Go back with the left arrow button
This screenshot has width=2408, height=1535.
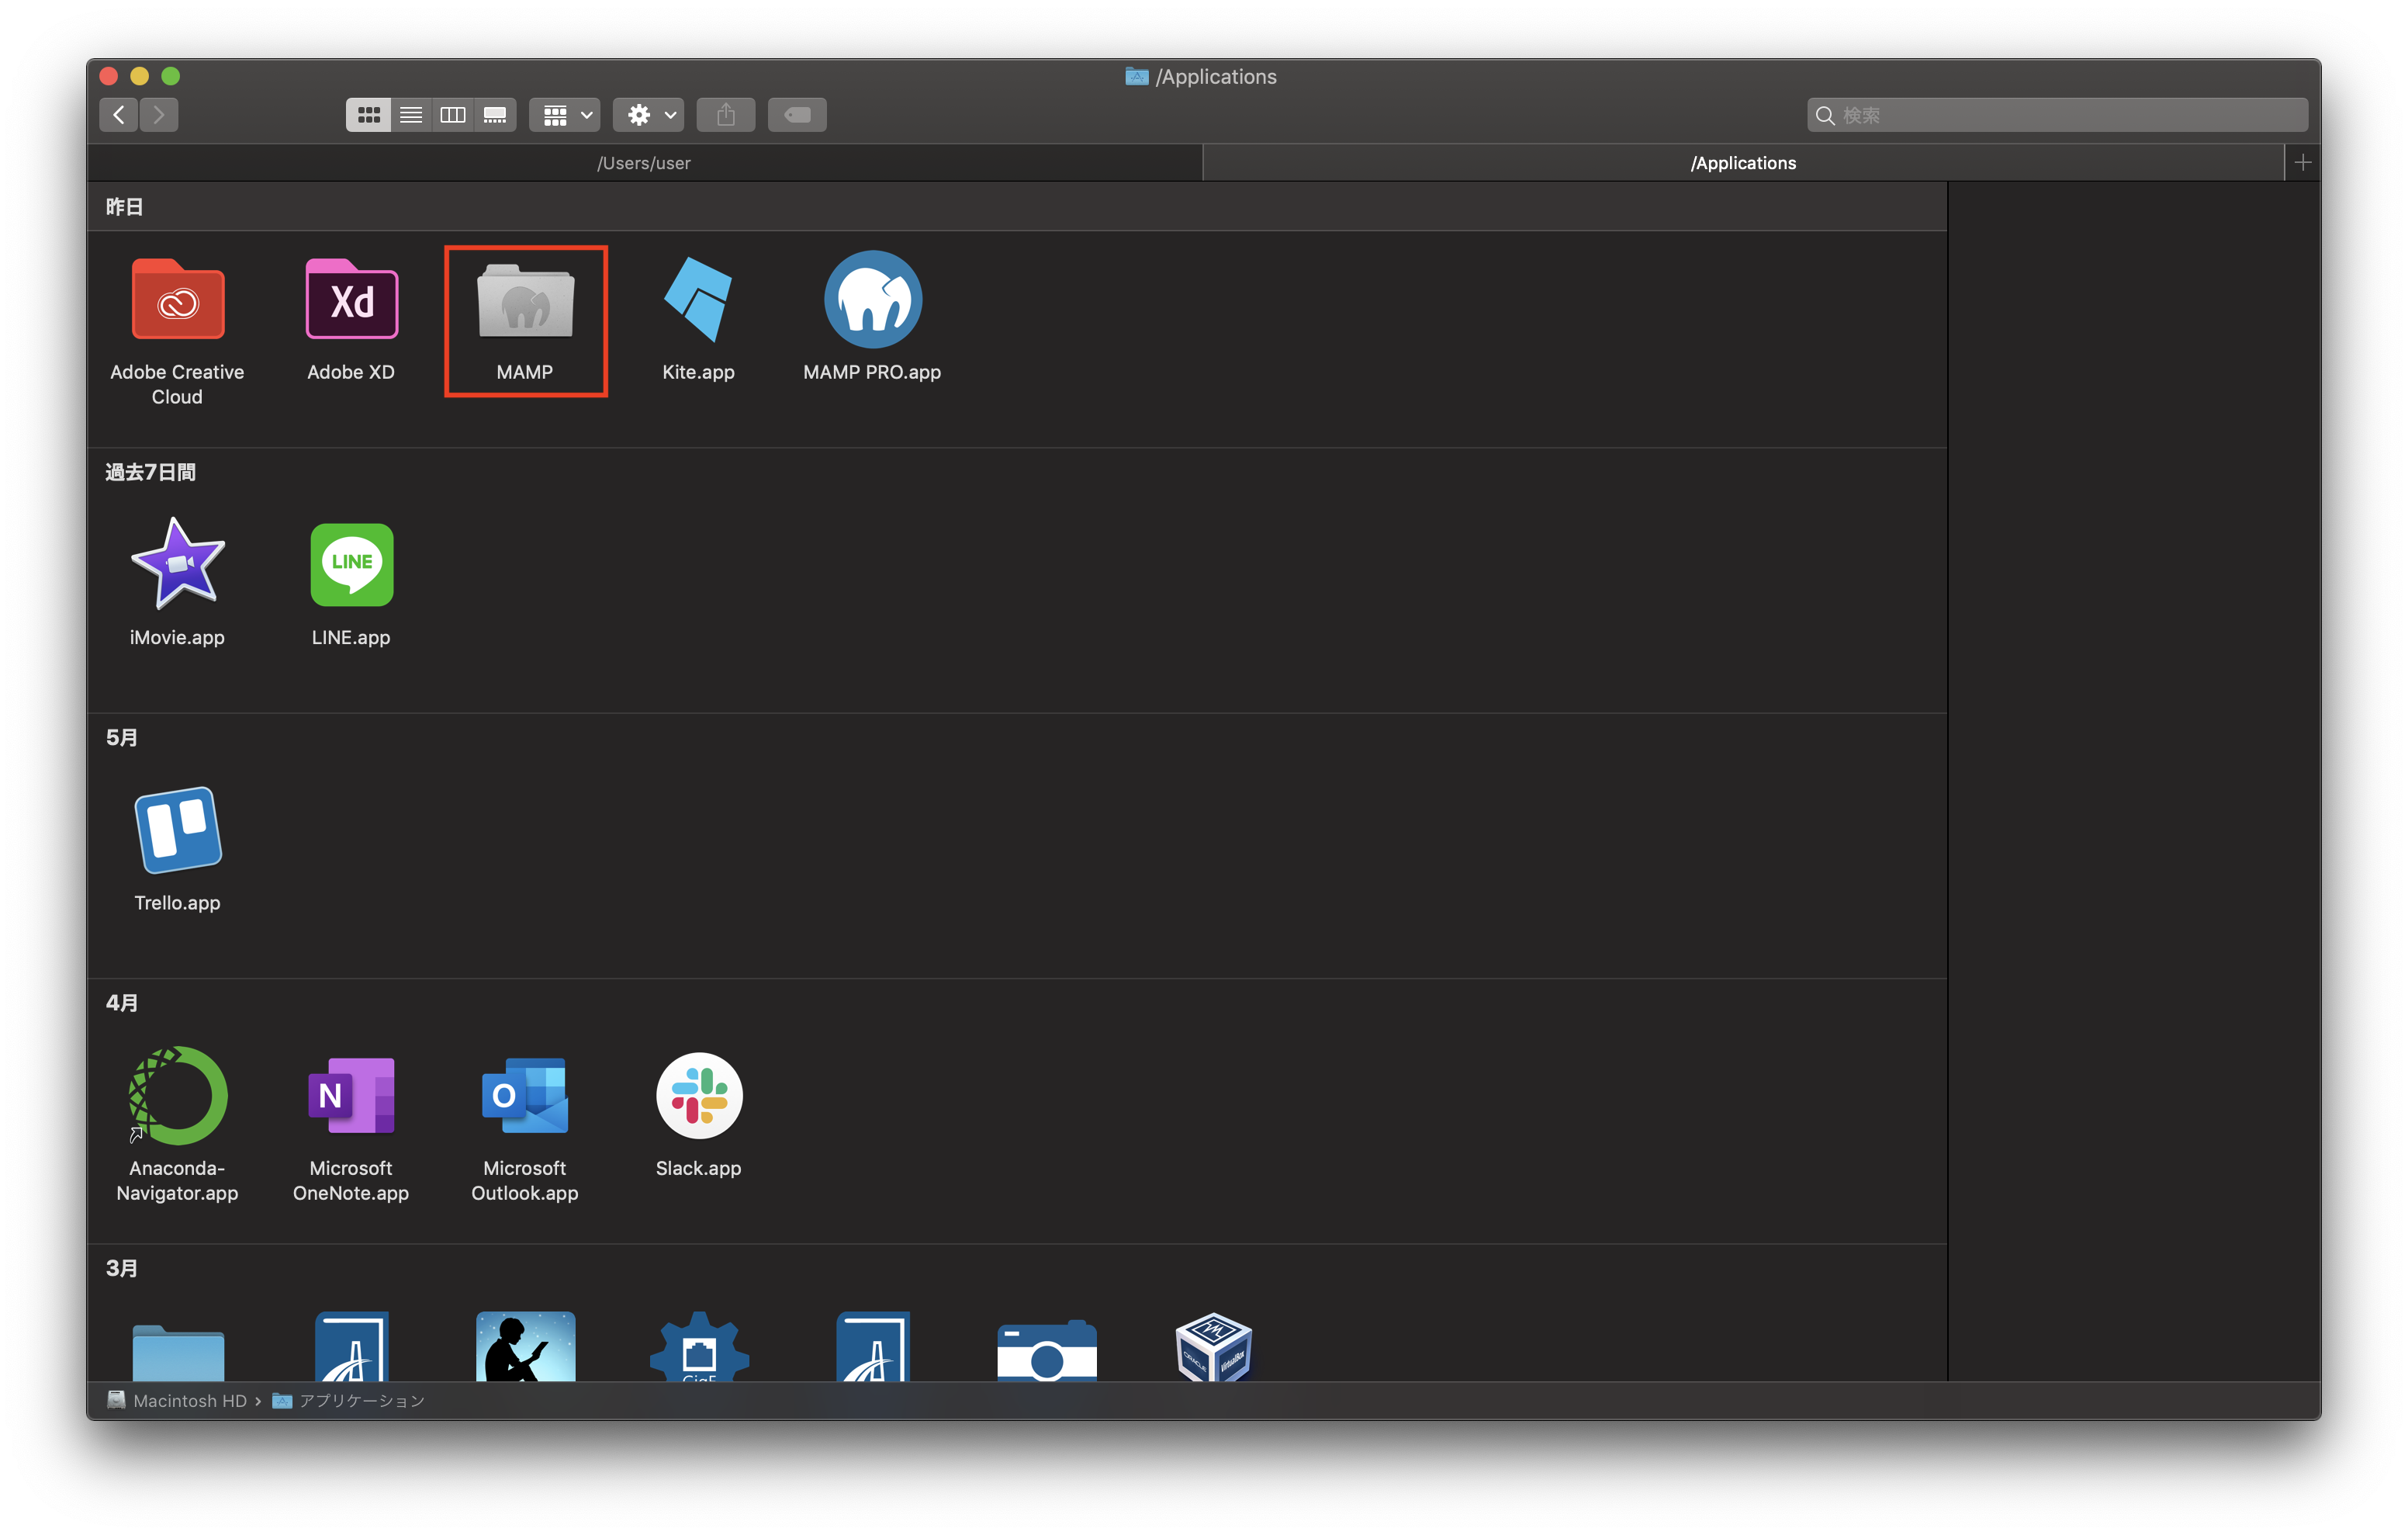119,115
